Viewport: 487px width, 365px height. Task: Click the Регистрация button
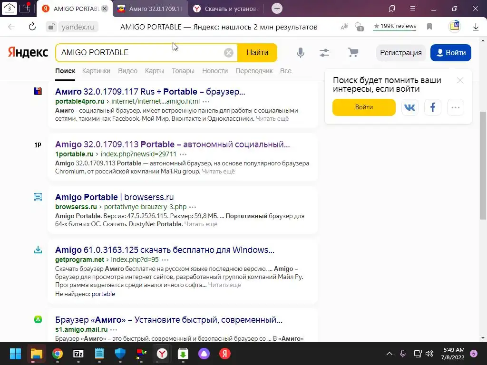(x=401, y=53)
